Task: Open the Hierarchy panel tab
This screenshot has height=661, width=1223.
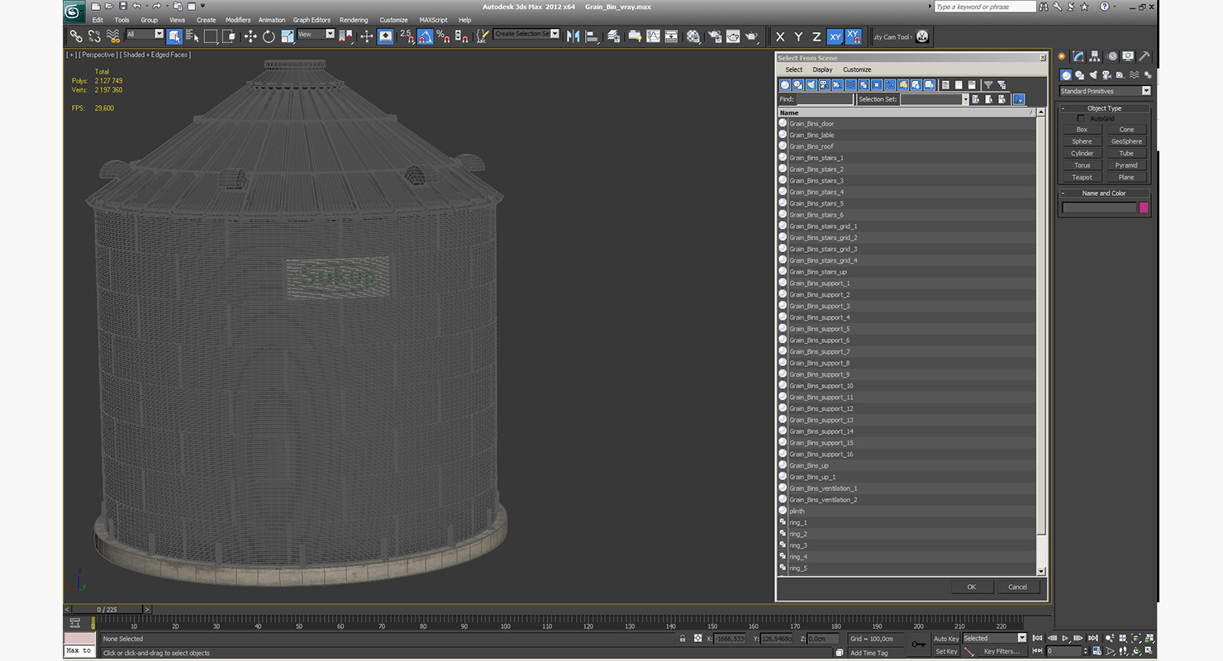Action: (x=1095, y=56)
